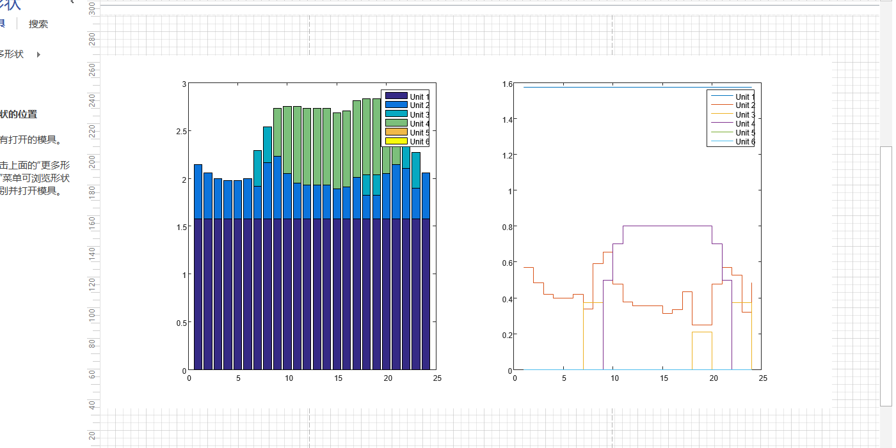Click the vertical scrollbar thumb on the right
Screen dimensions: 896x448
click(x=886, y=275)
